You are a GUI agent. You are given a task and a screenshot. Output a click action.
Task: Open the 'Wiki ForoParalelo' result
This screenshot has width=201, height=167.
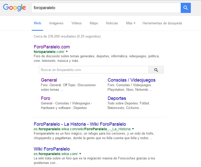tap(52, 149)
